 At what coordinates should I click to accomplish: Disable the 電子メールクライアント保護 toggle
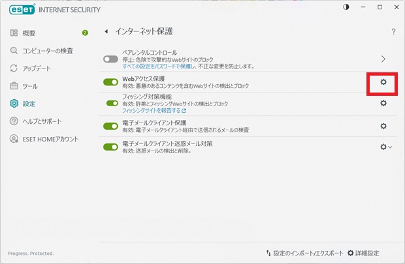click(110, 126)
